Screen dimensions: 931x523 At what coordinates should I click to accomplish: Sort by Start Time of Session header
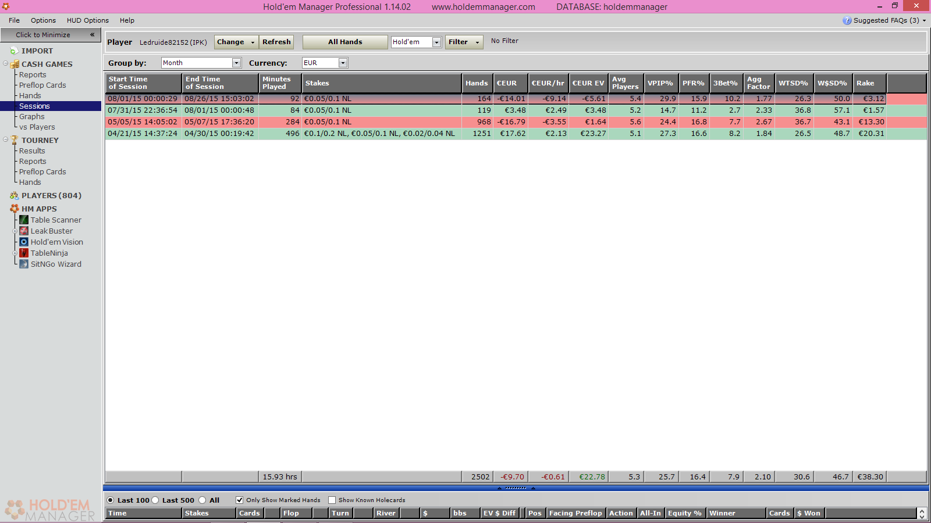tap(144, 83)
